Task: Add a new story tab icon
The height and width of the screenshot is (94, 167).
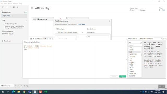Action: tap(27, 86)
